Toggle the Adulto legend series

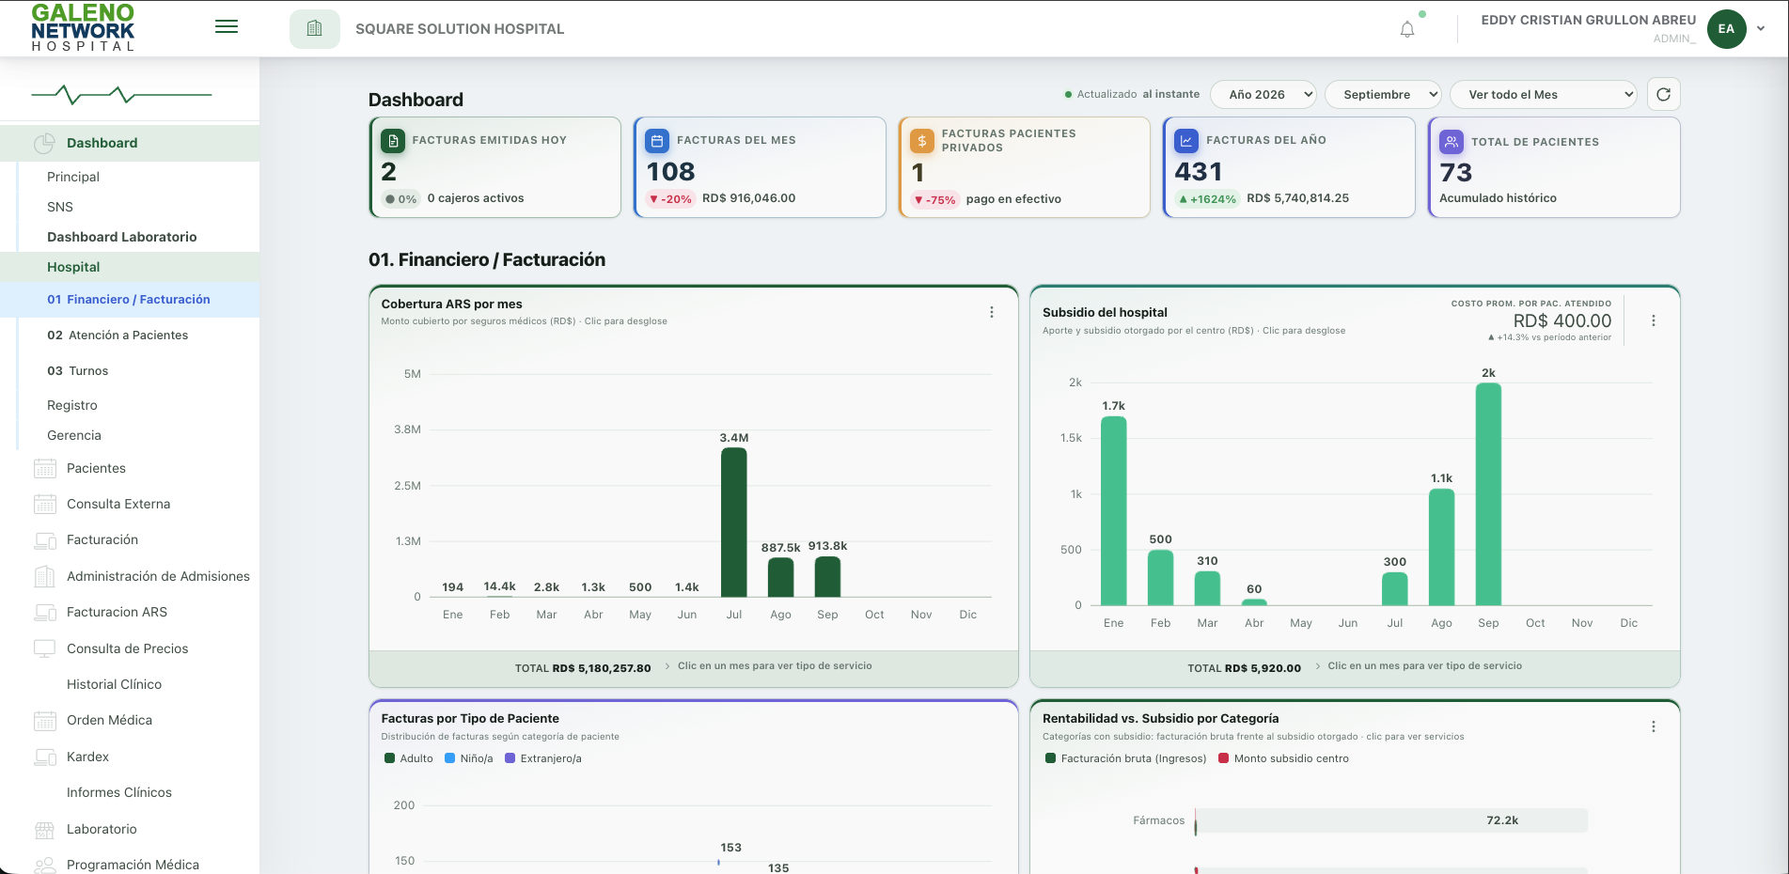click(409, 758)
